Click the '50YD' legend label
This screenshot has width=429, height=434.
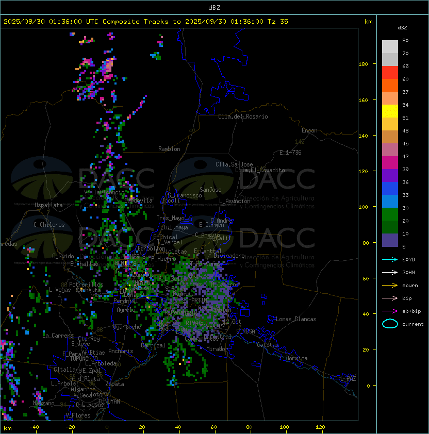pos(408,260)
